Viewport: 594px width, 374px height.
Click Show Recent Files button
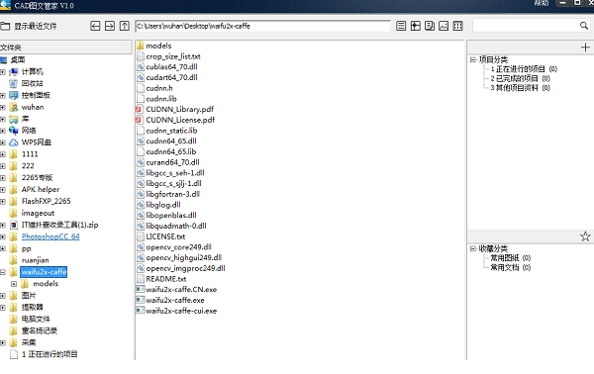tap(36, 26)
